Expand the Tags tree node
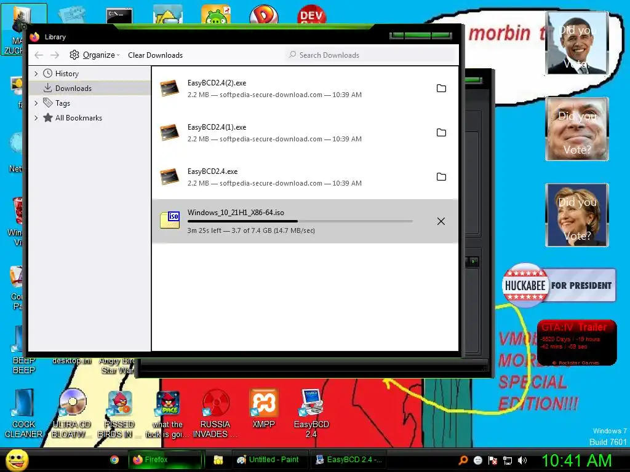The image size is (630, 472). (36, 103)
